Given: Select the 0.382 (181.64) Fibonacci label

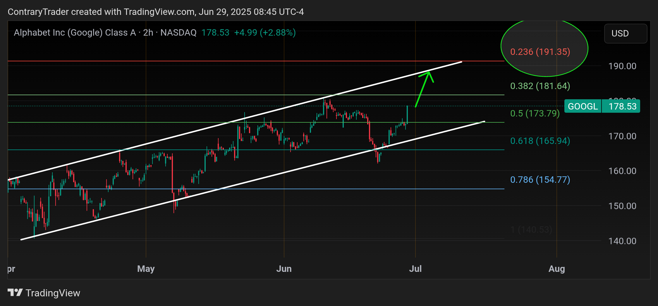Looking at the screenshot, I should click(x=540, y=86).
